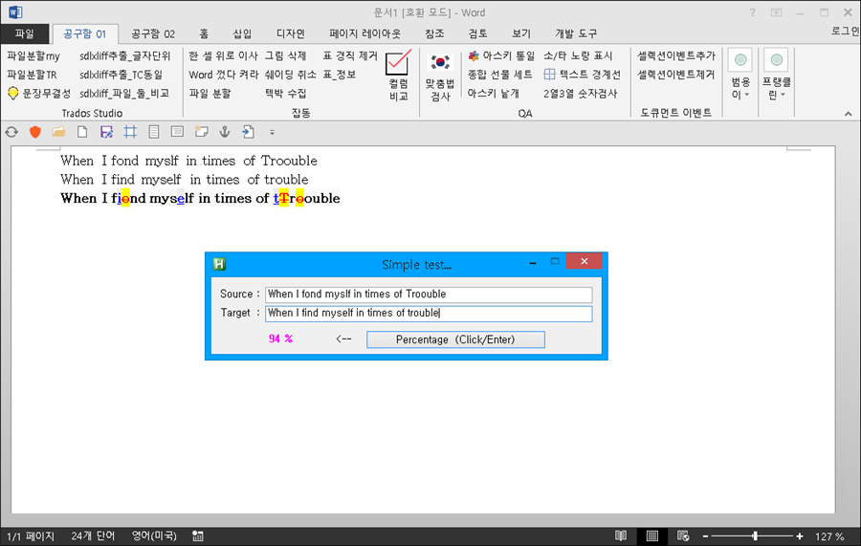The width and height of the screenshot is (861, 546).
Task: Click the purple save-with-pencil icon
Action: pyautogui.click(x=106, y=132)
